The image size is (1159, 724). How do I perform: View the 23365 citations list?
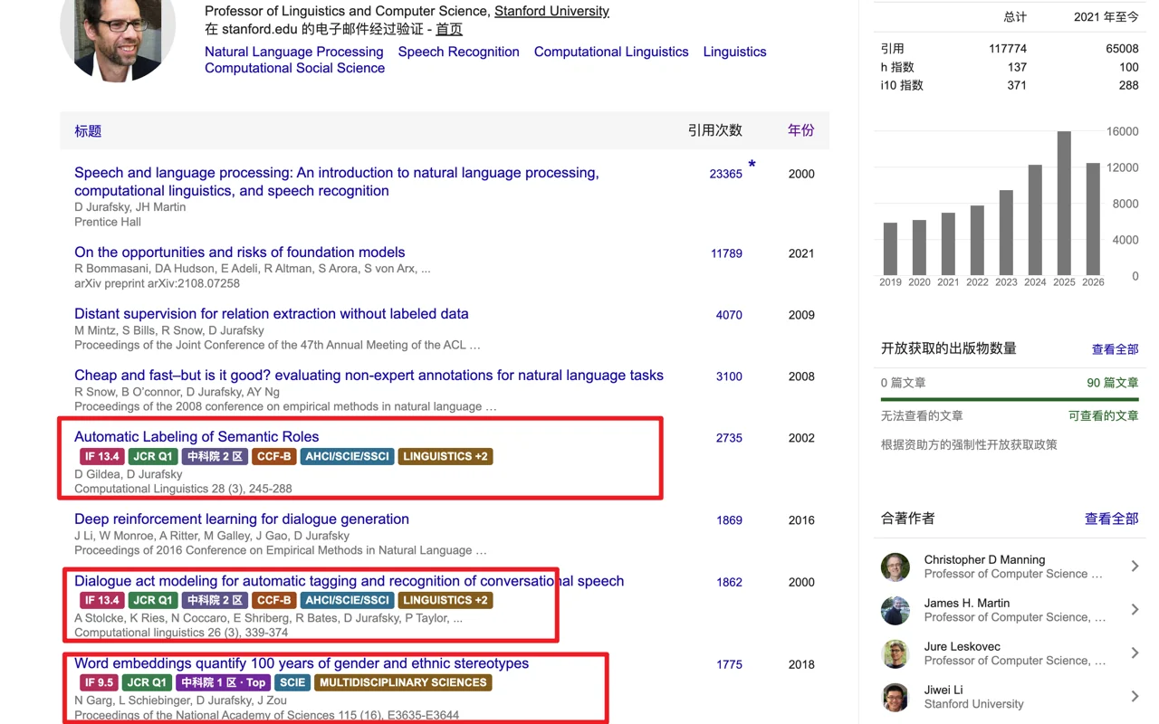click(x=726, y=174)
